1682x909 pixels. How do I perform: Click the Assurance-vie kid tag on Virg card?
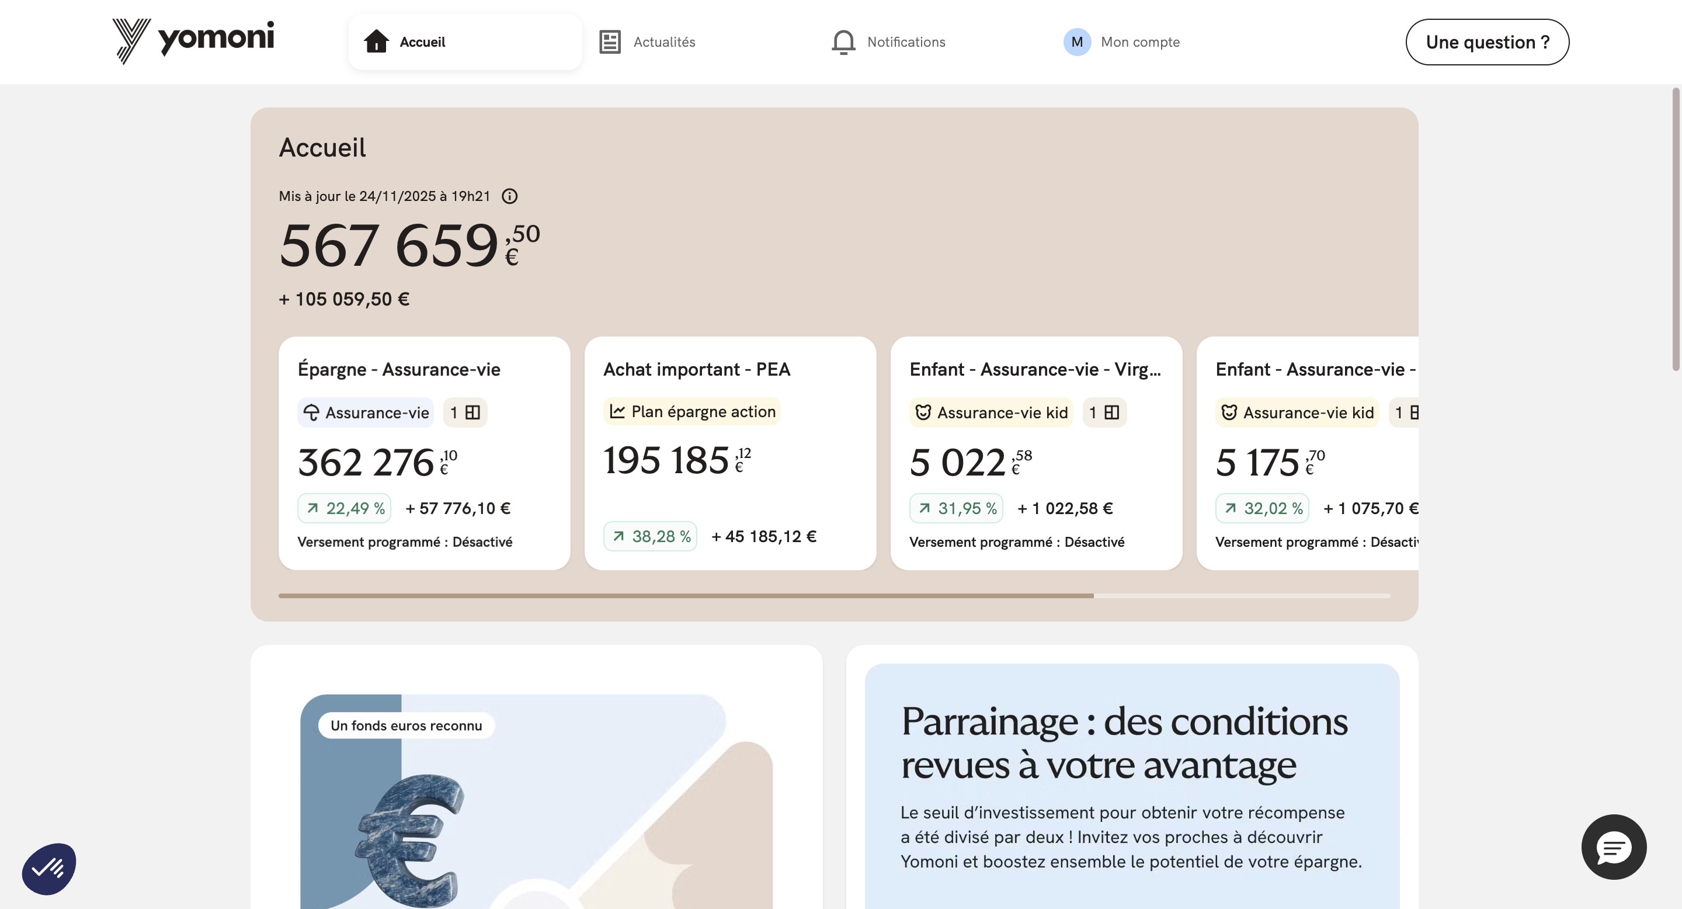tap(991, 412)
